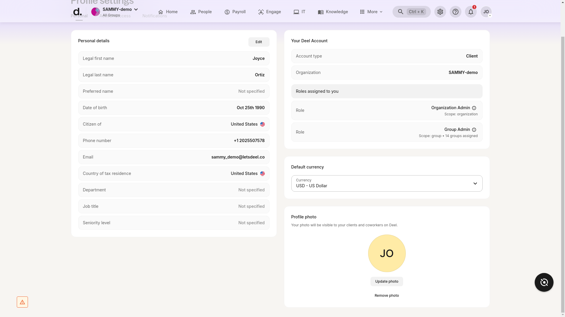Screen dimensions: 565x317
Task: Click the US flag in Citizen of
Action: pos(262,124)
